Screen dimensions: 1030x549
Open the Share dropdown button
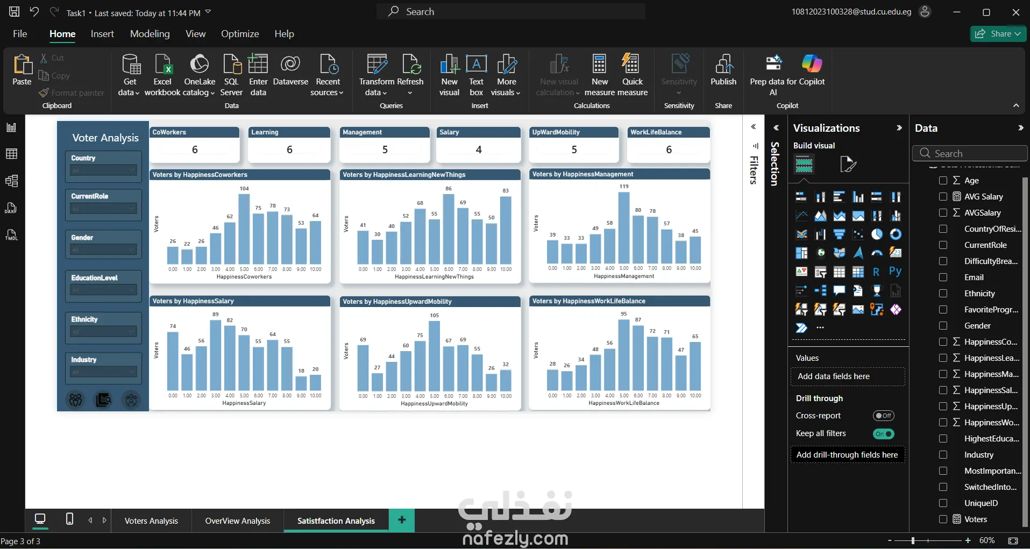998,33
